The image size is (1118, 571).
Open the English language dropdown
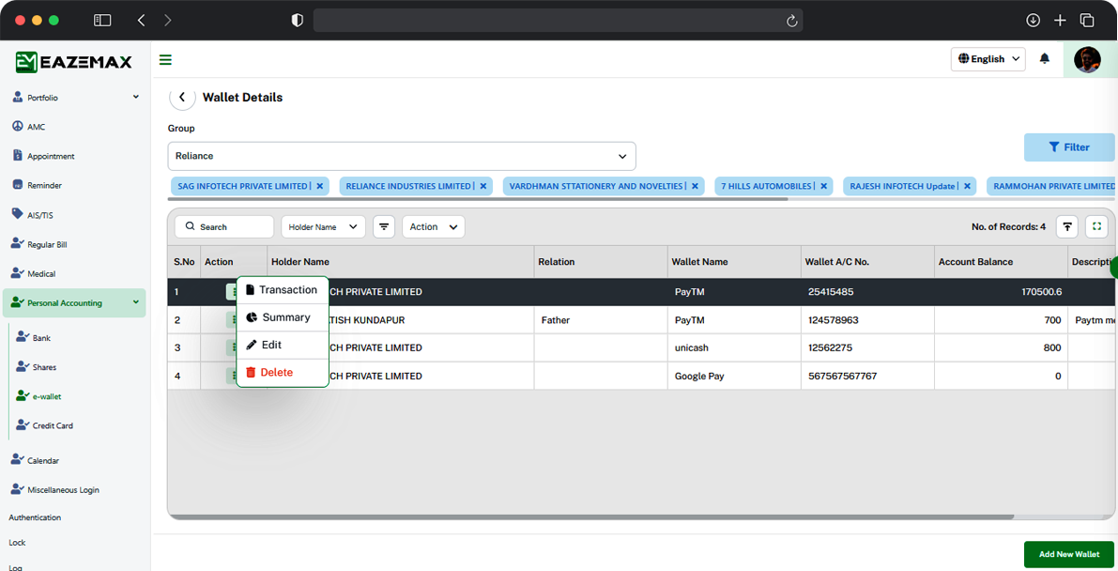pyautogui.click(x=988, y=59)
